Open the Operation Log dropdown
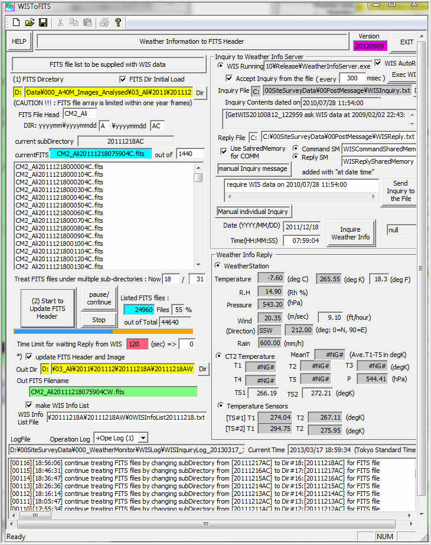431x545 pixels. pos(142,438)
